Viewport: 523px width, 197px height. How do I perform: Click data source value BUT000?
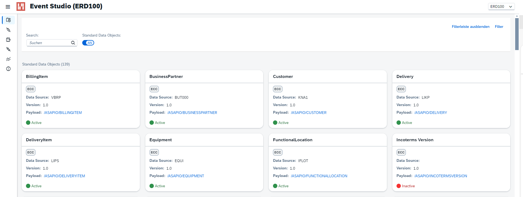click(182, 97)
